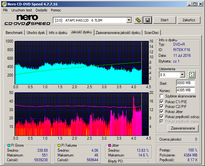Click the floppy disk save icon
This screenshot has width=205, height=166.
[x=147, y=20]
